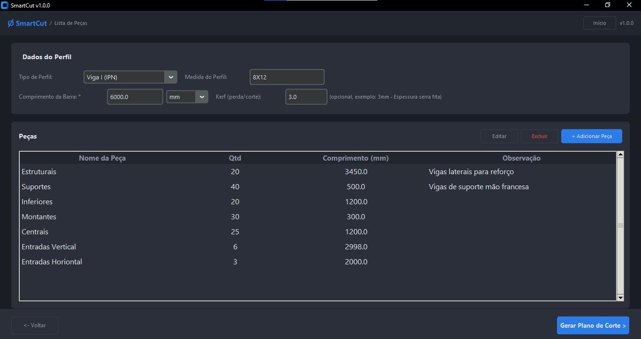The image size is (641, 339).
Task: Click the Observação column header
Action: pos(521,158)
